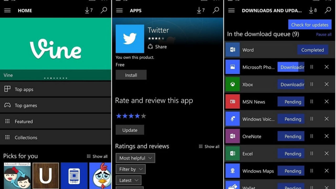This screenshot has width=336, height=189.
Task: Open downloads indicator showing 7 in APPS
Action: 201,10
